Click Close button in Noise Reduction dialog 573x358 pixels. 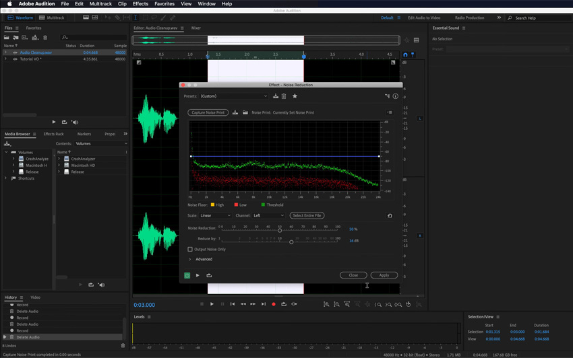(x=353, y=275)
